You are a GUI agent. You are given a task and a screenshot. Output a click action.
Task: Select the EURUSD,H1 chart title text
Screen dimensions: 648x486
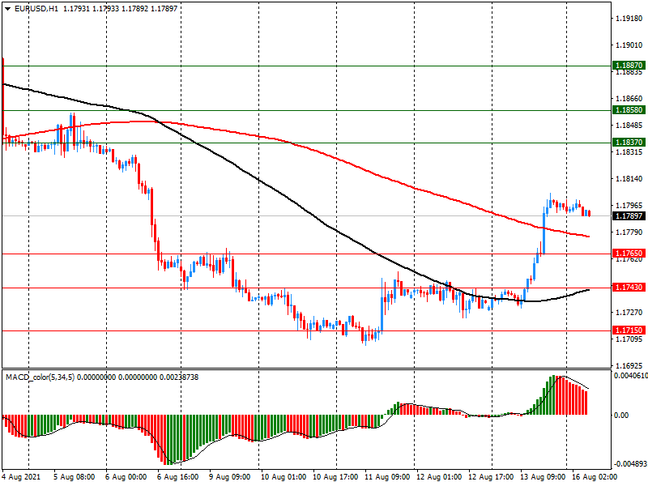36,9
